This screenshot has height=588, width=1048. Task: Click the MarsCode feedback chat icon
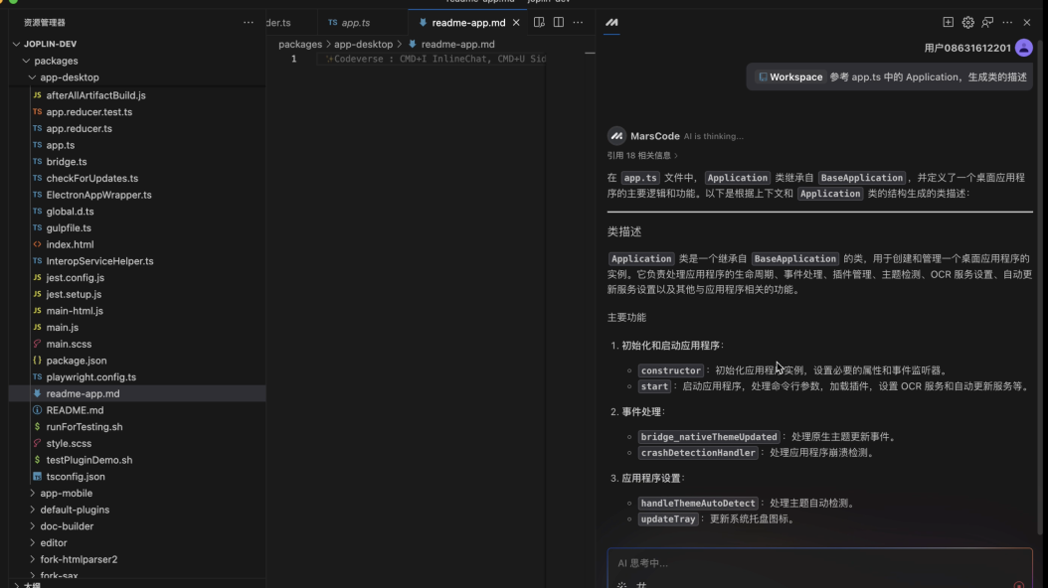tap(987, 22)
